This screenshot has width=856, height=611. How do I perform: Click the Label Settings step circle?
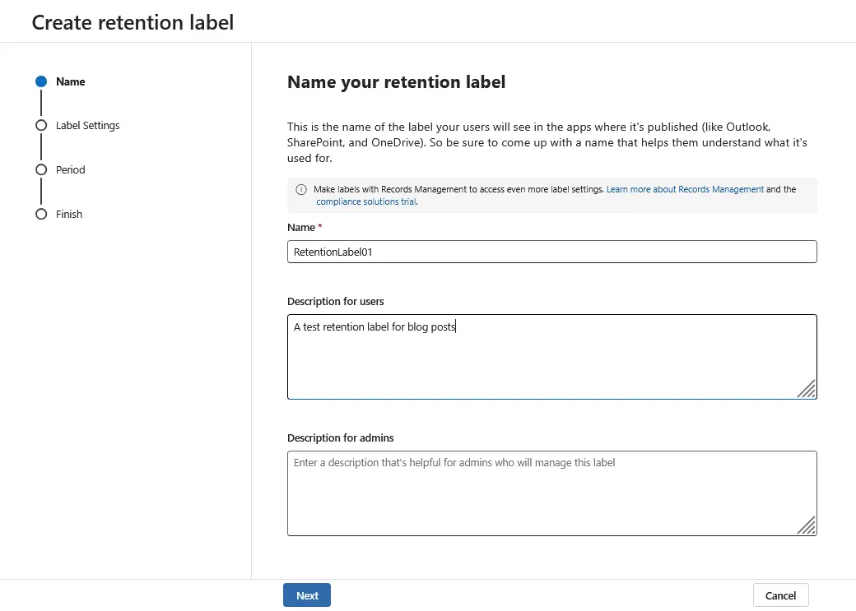pos(41,125)
